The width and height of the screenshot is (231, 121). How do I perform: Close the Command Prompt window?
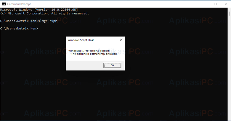(226, 4)
